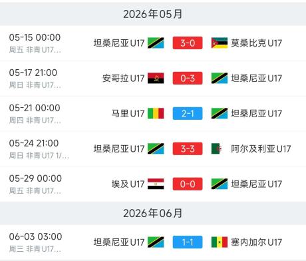The width and height of the screenshot is (306, 261).
Task: Click Senegal U17 flag icon
Action: coord(220,242)
